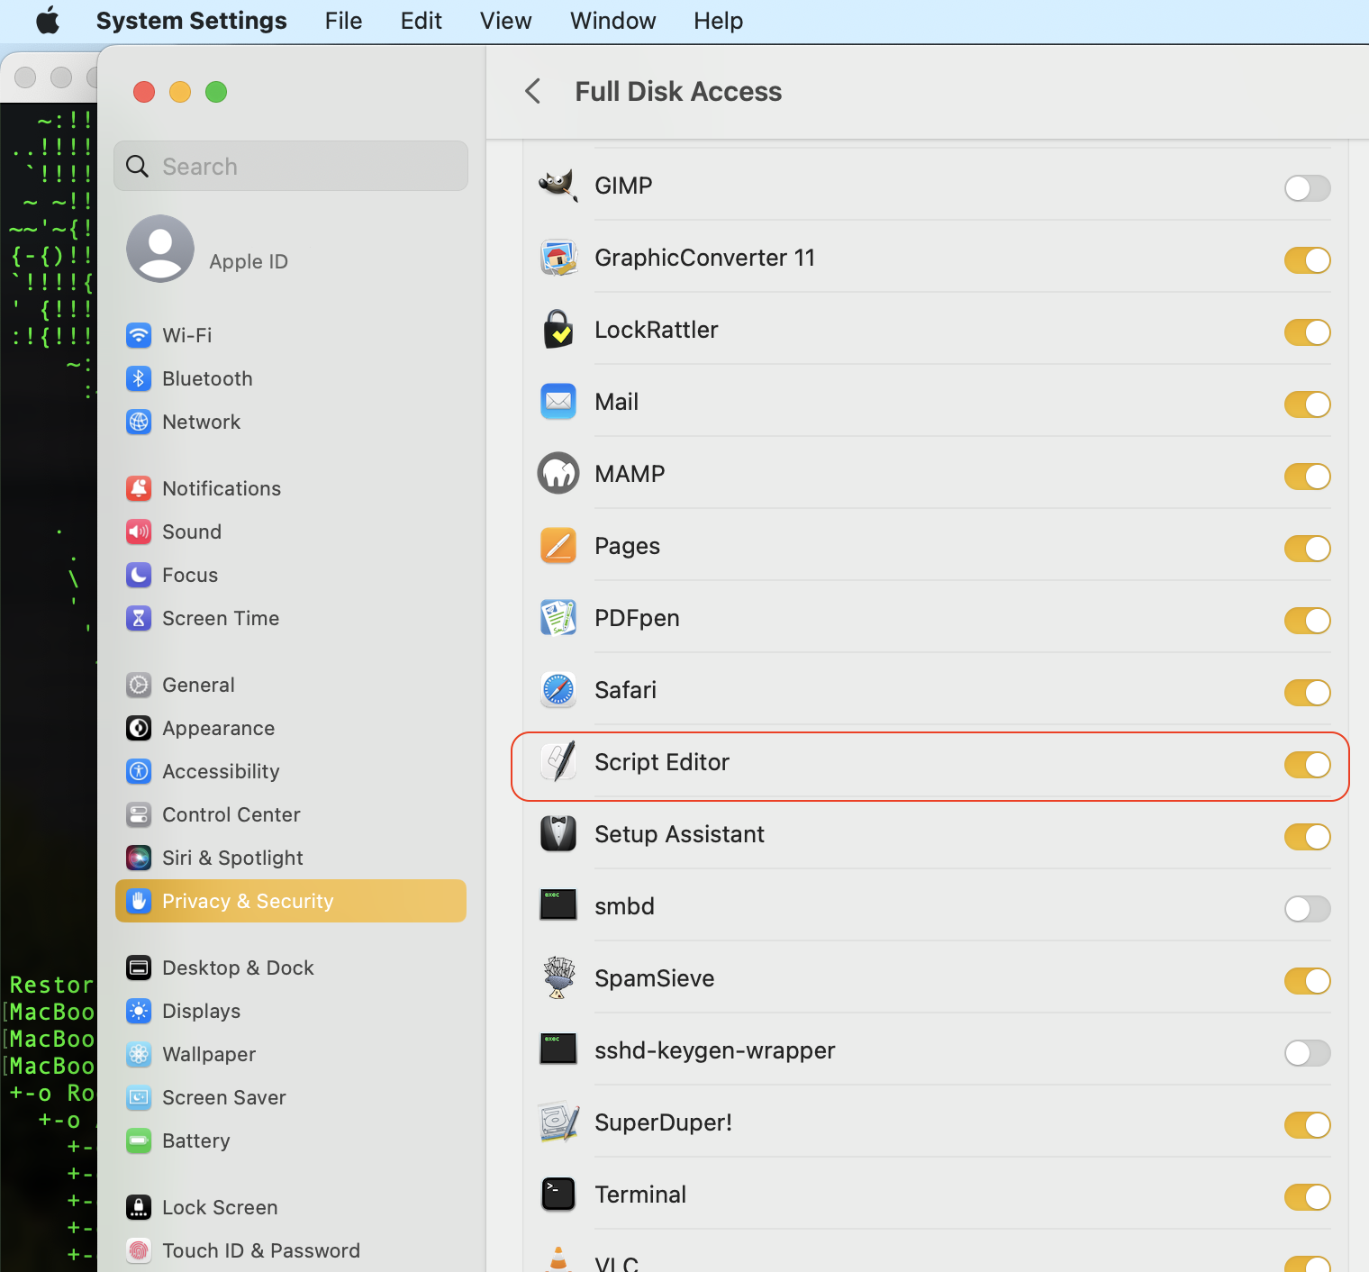Click the SuperDuper! app icon
The height and width of the screenshot is (1272, 1369).
point(558,1122)
